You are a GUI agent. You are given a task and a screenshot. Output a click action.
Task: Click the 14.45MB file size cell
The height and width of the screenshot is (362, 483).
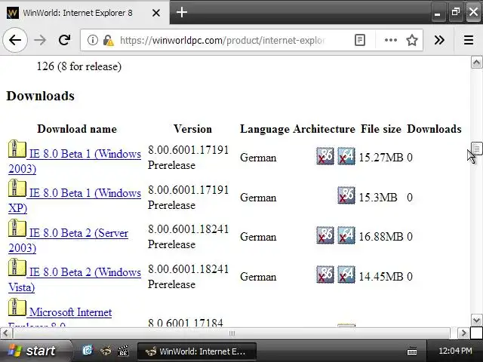click(x=381, y=277)
